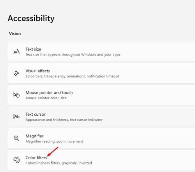
Task: Click 'Appearance and thickness, text cursor indicator' text
Action: 64,120
